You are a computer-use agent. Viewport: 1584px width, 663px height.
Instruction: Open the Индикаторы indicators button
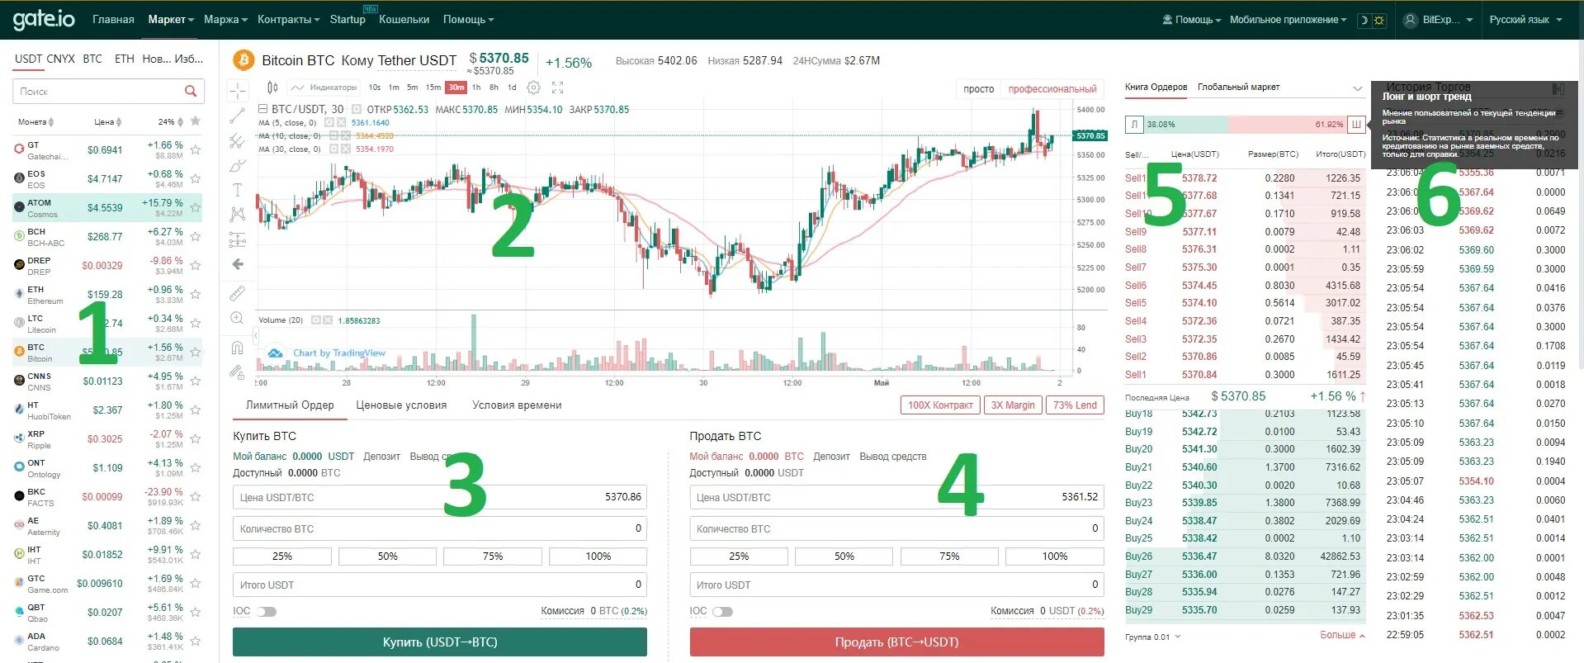[x=324, y=88]
